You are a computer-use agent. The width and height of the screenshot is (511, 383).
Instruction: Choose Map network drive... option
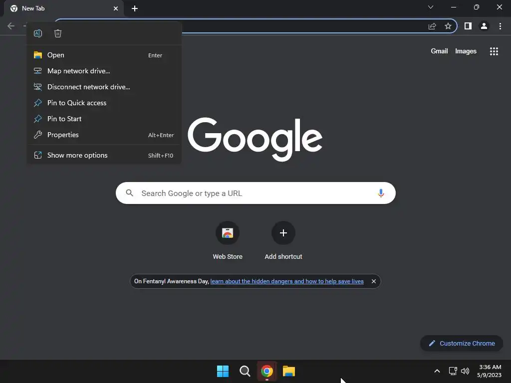104,71
